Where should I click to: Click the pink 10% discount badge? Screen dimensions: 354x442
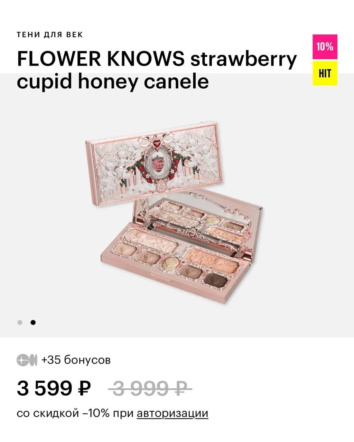325,47
